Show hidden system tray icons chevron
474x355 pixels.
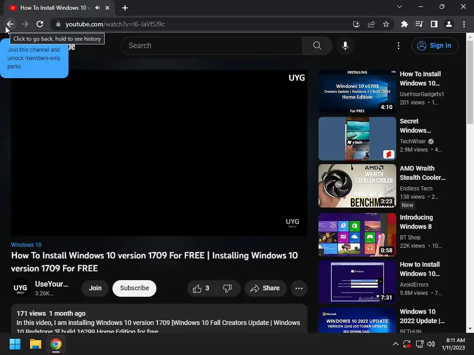coord(395,344)
